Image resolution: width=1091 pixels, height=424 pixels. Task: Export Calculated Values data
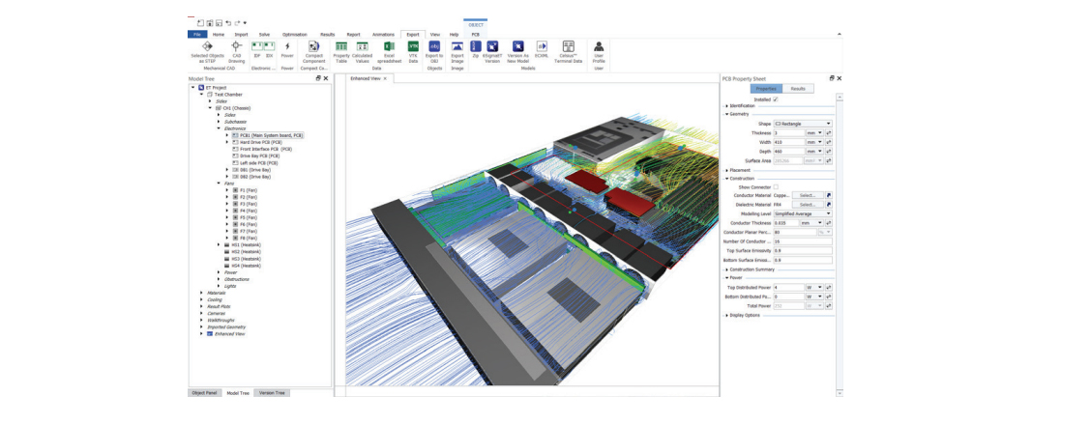[x=362, y=52]
